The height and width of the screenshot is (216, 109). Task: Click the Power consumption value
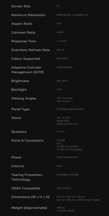67,157
